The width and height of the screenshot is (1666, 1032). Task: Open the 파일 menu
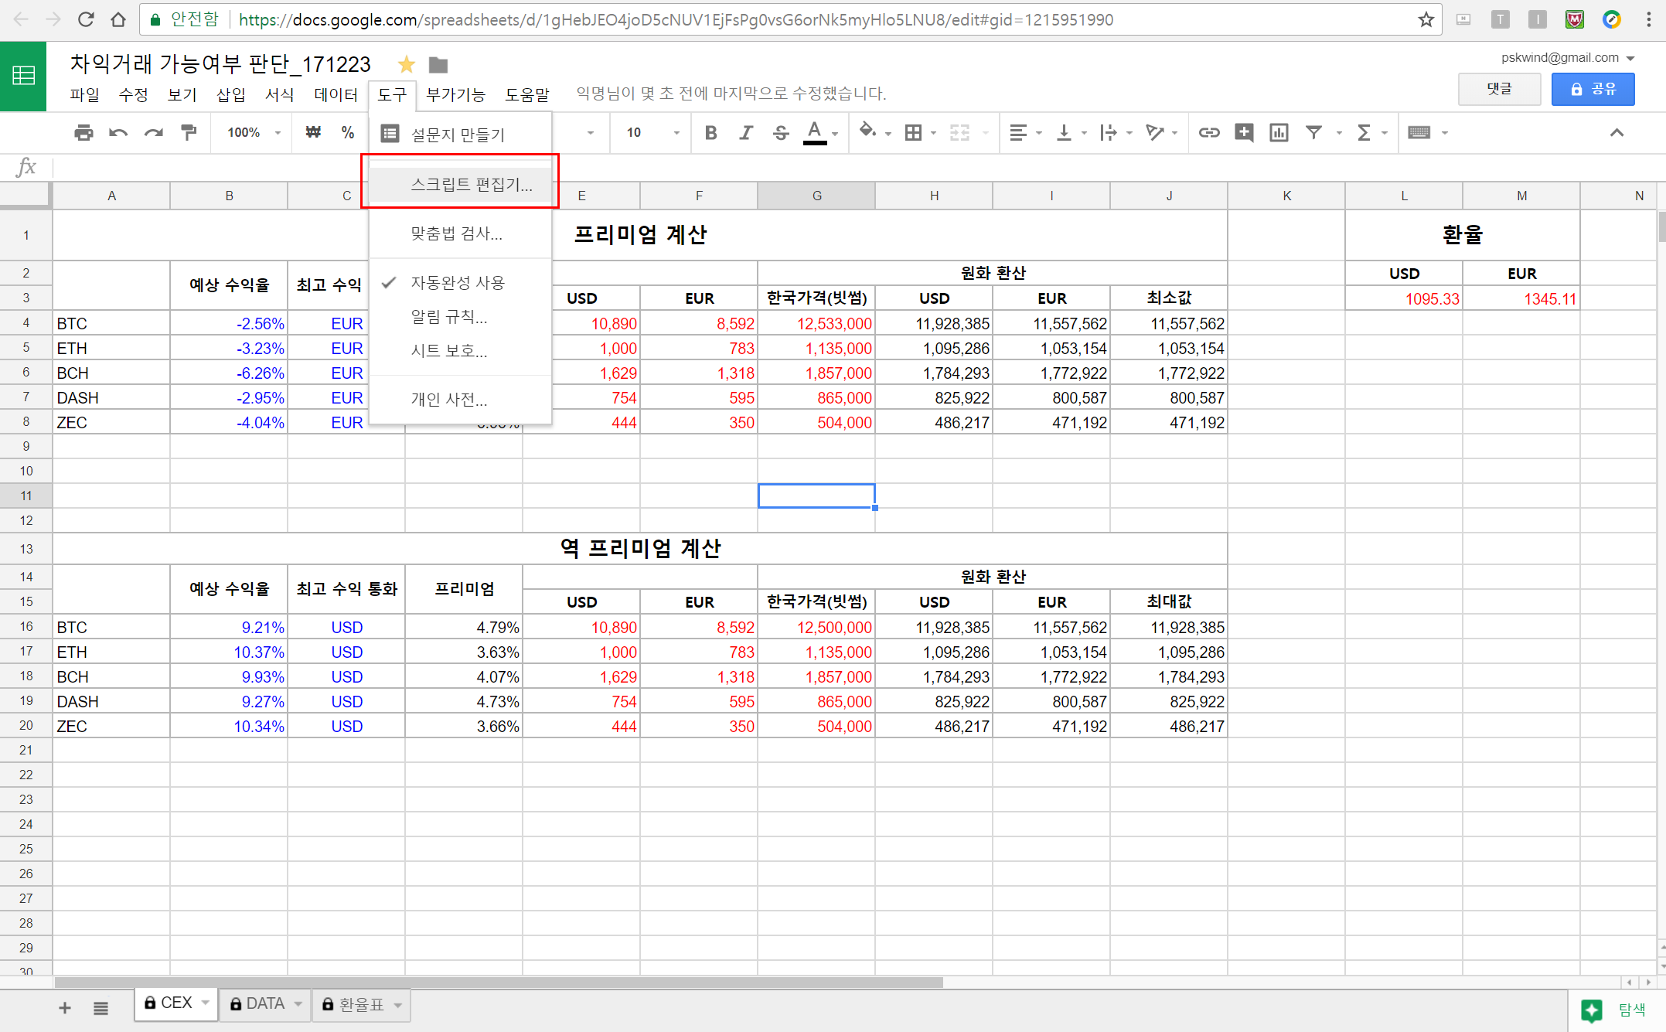point(84,94)
